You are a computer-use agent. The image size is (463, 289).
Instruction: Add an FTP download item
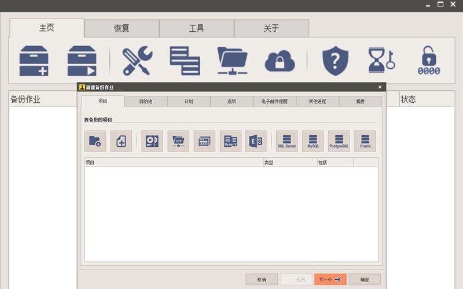click(178, 141)
